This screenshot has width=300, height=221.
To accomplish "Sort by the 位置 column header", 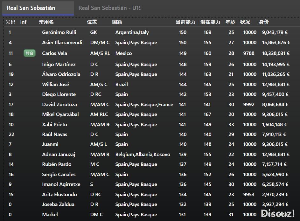I will coord(92,22).
